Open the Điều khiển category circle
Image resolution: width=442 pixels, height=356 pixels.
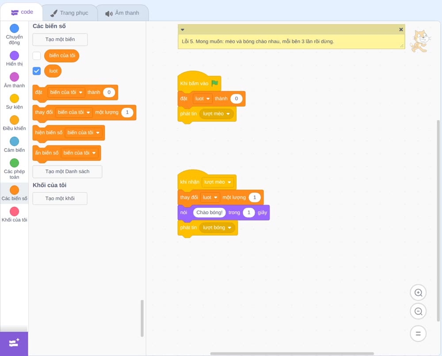[15, 120]
